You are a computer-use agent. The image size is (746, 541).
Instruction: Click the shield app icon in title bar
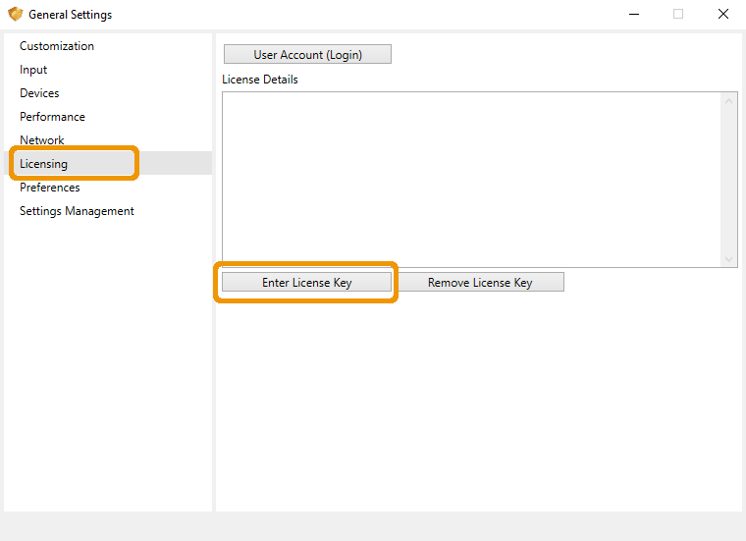[x=16, y=15]
